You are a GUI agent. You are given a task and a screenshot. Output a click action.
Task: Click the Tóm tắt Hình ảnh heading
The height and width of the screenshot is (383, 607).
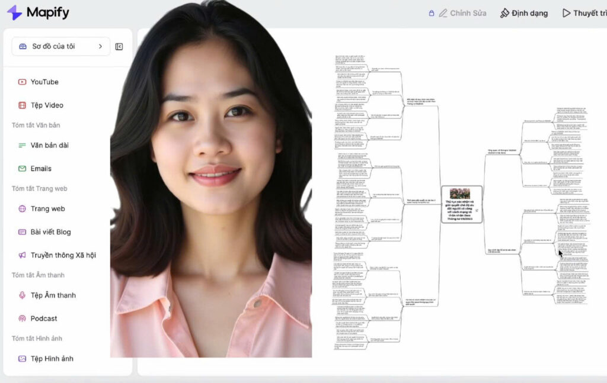[x=37, y=339]
